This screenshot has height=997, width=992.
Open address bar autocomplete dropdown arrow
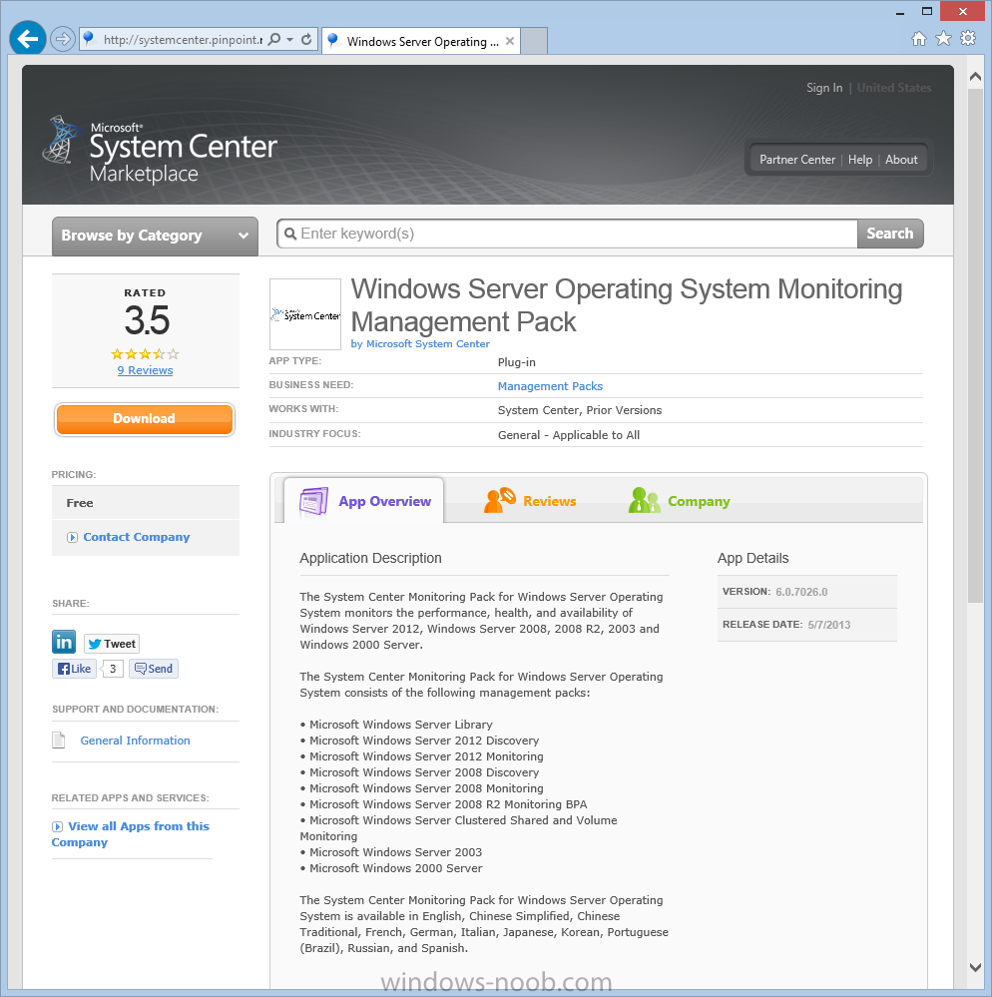(290, 40)
